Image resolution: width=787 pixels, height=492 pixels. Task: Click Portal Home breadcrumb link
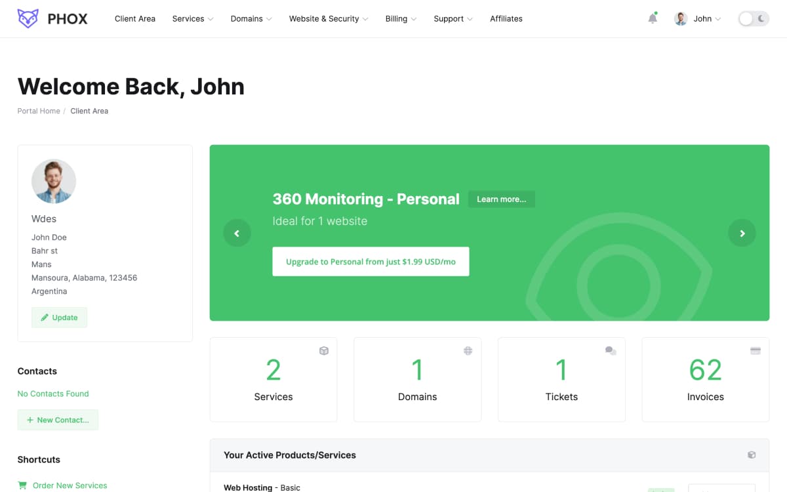point(39,111)
